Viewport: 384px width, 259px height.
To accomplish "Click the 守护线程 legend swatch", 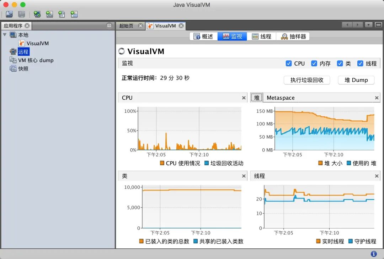I will click(x=351, y=241).
